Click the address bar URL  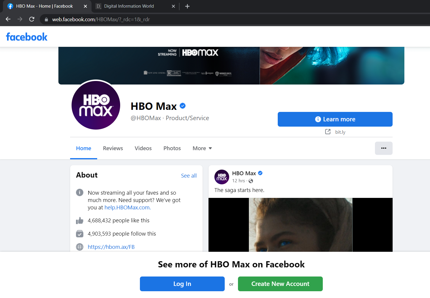pos(101,19)
